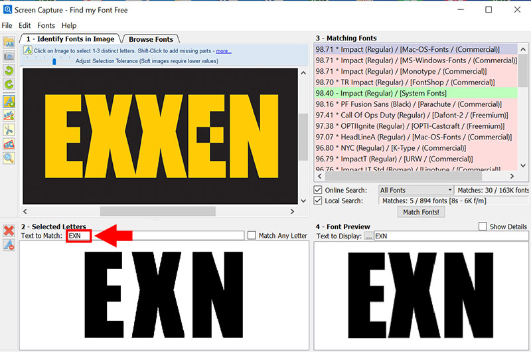Check the Show Details checkbox
Image resolution: width=531 pixels, height=352 pixels.
[483, 226]
